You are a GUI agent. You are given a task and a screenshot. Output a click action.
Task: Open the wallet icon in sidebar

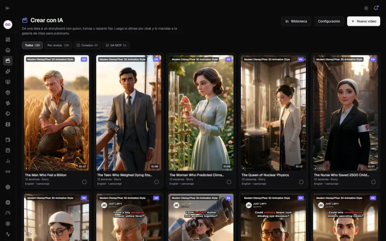(8, 140)
